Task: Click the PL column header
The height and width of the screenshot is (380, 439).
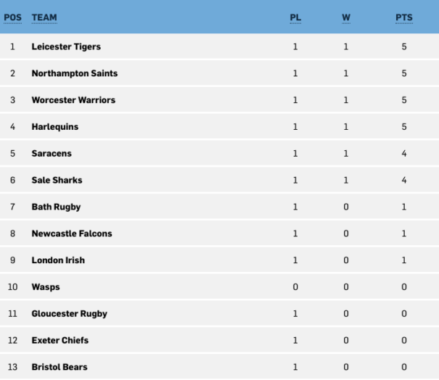Action: tap(295, 17)
